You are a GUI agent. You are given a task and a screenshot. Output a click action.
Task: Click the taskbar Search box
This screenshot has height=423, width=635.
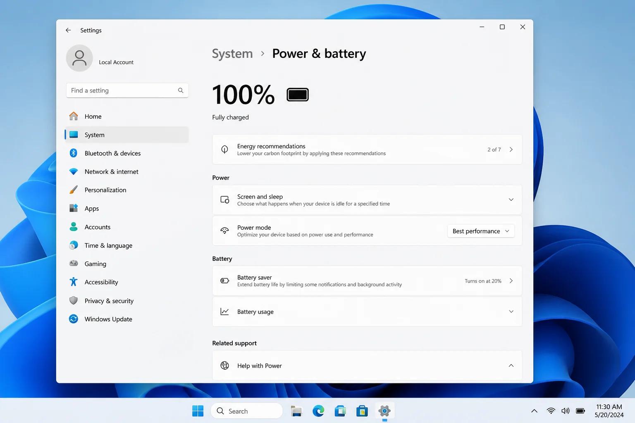247,411
